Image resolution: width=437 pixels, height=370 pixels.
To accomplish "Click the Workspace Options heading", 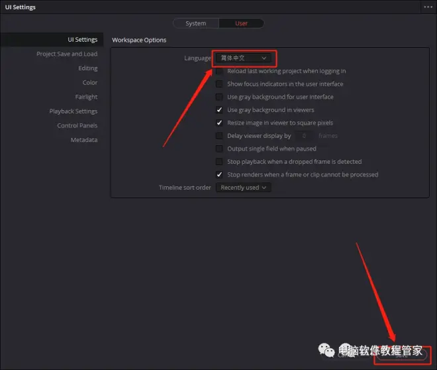I will [139, 40].
